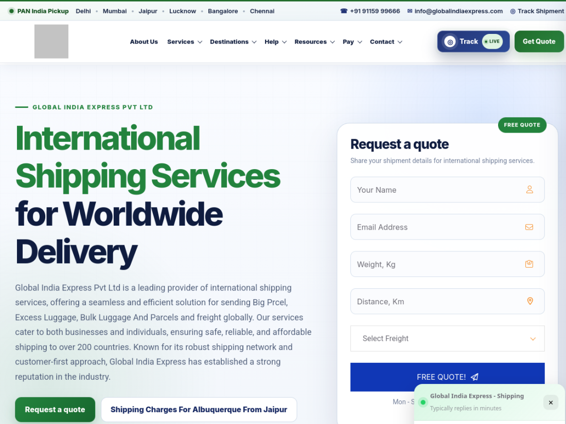Expand the Help menu chevron
This screenshot has width=566, height=424.
pyautogui.click(x=285, y=42)
